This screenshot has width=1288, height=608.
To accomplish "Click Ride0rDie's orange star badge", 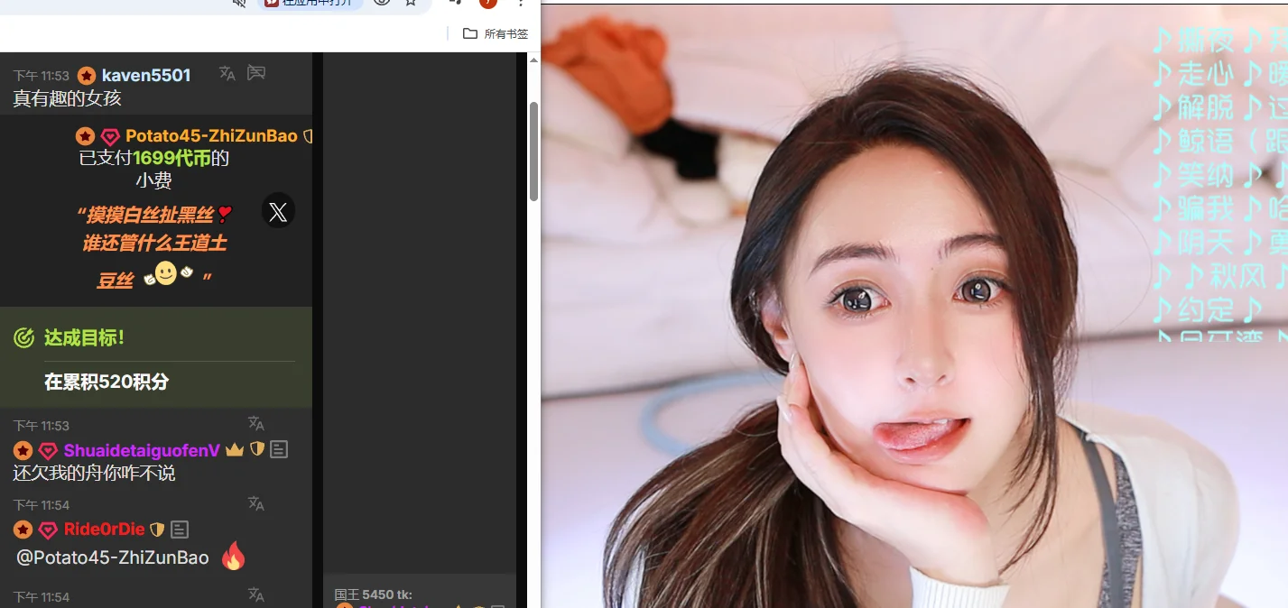I will 23,530.
